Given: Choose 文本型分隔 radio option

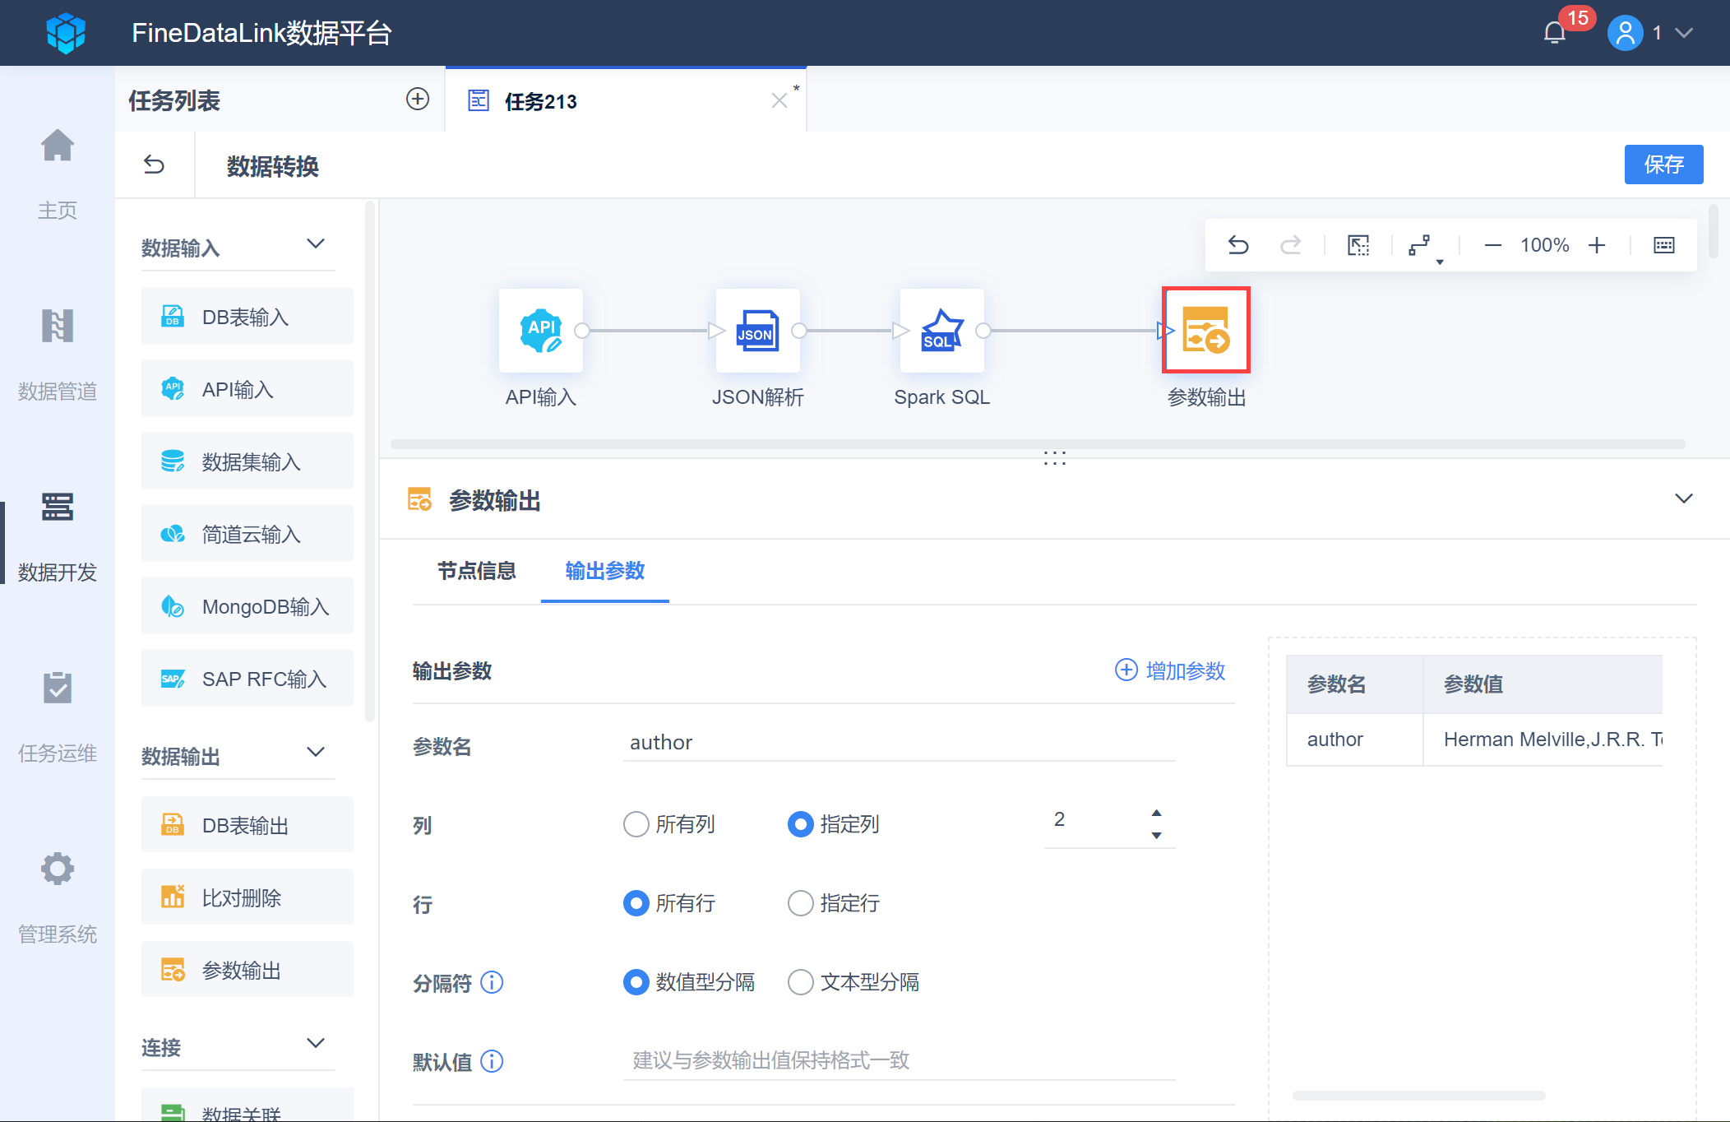Looking at the screenshot, I should [x=800, y=982].
